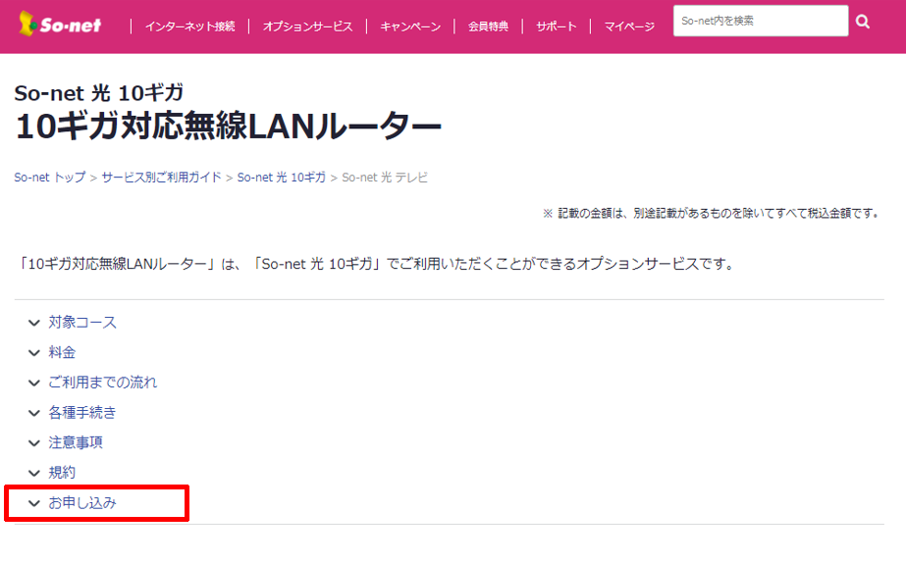Click the So-net 光 テレビ breadcrumb text
906x563 pixels.
tap(384, 178)
